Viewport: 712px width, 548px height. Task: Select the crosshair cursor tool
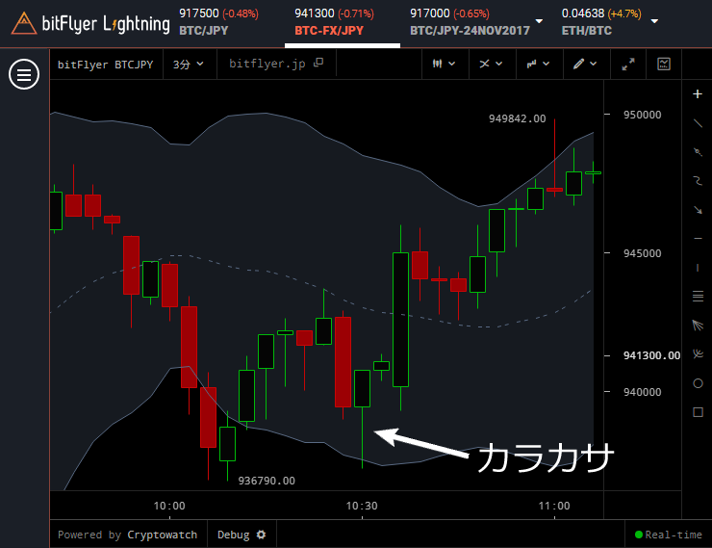coord(698,94)
